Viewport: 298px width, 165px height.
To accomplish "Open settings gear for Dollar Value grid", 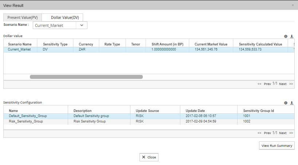I will click(x=286, y=36).
